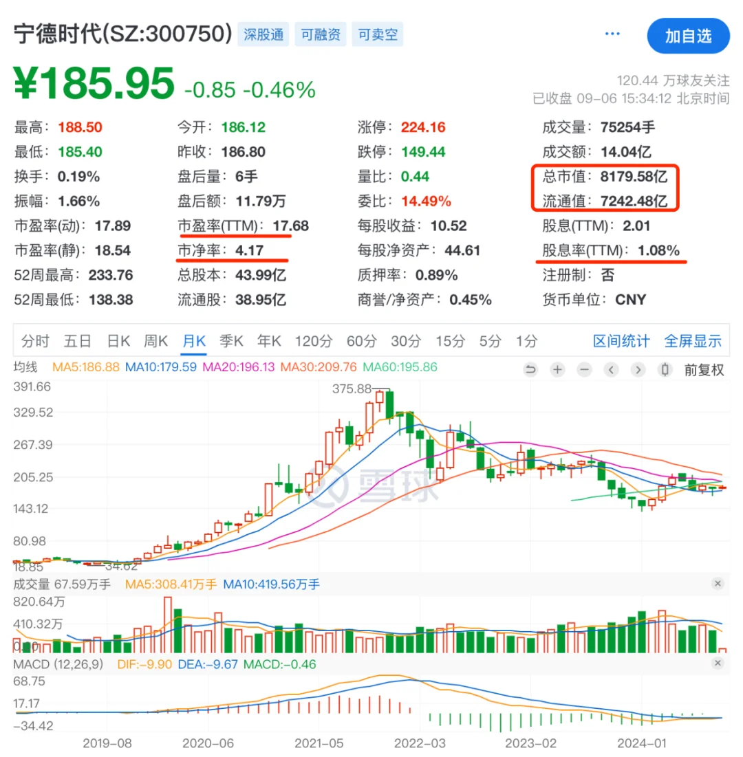Screen dimensions: 743x757
Task: Click the 52周最高 233.76 value
Action: (111, 275)
